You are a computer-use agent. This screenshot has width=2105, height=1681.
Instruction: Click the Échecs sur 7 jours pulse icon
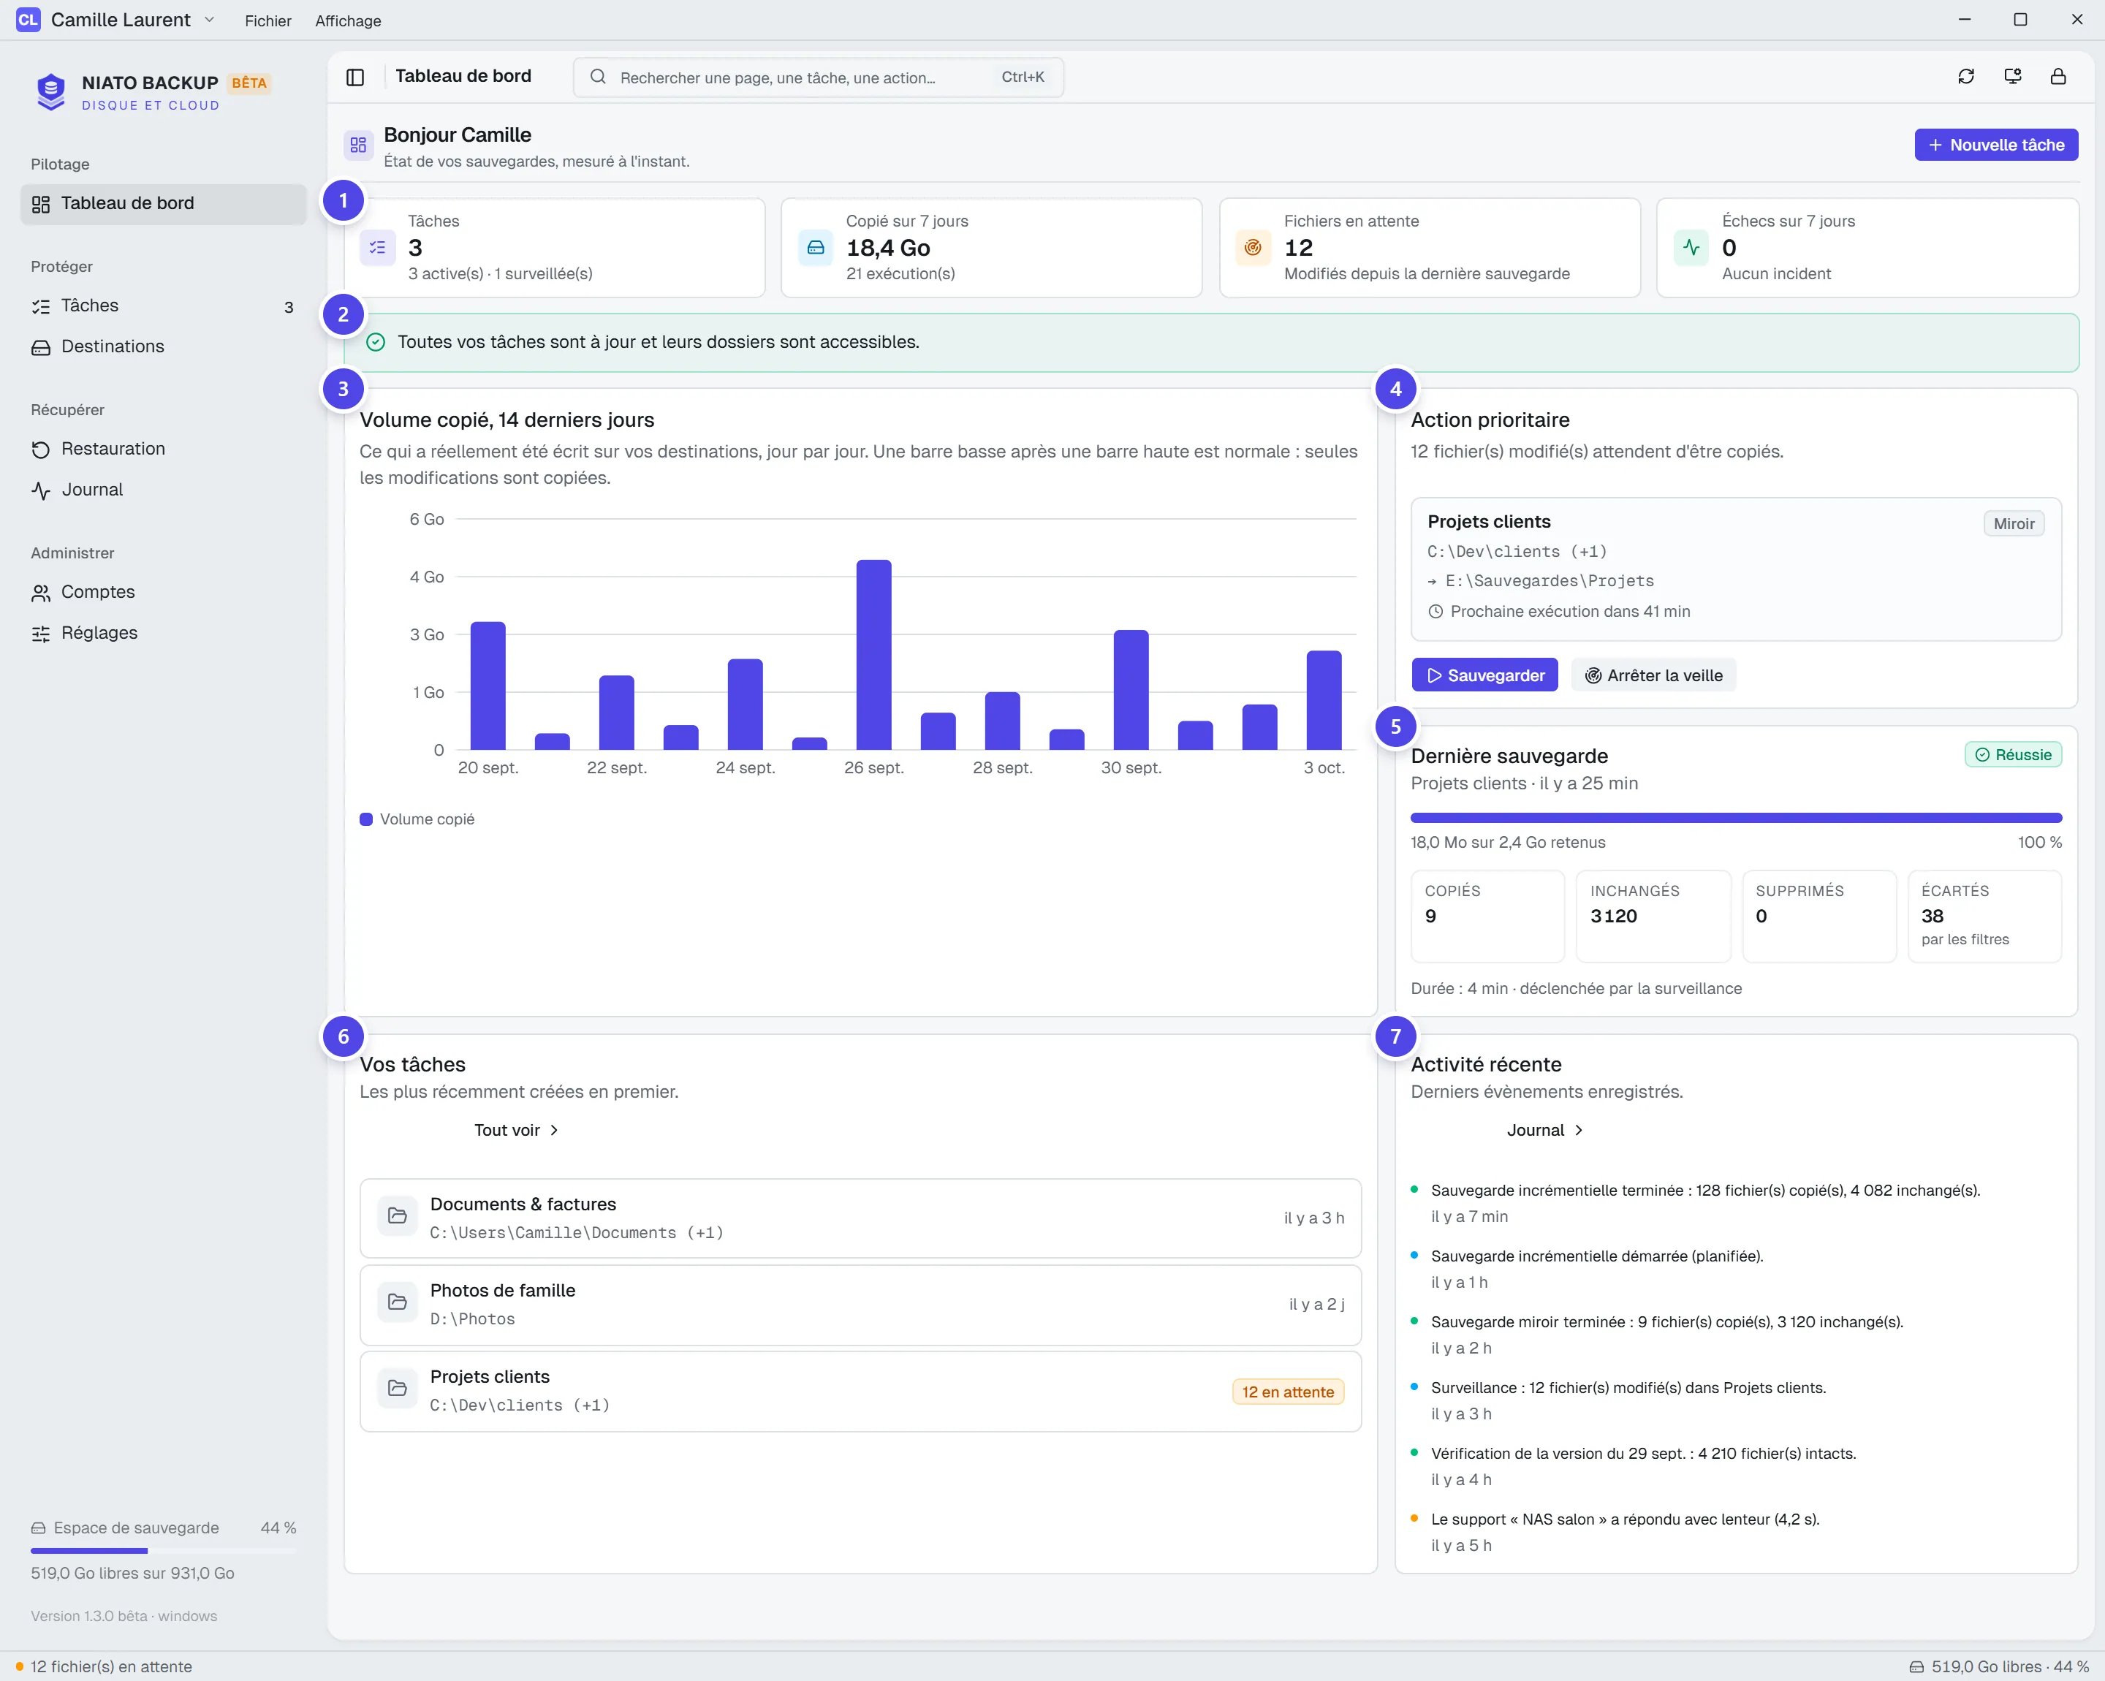pyautogui.click(x=1691, y=248)
